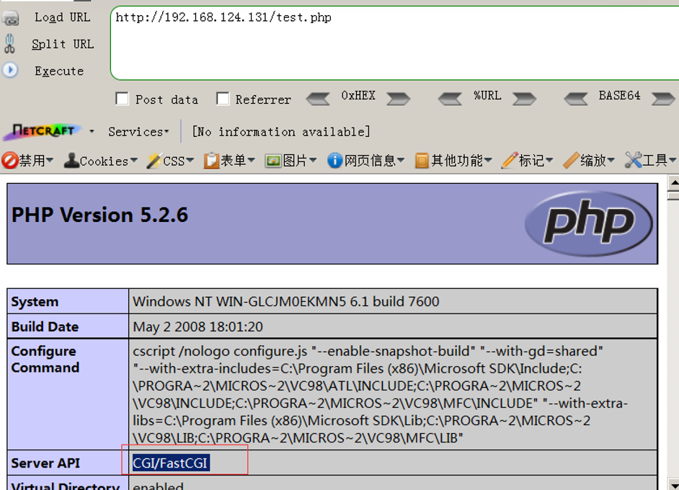Click the Load URL printer icon
The image size is (679, 490).
[10, 19]
